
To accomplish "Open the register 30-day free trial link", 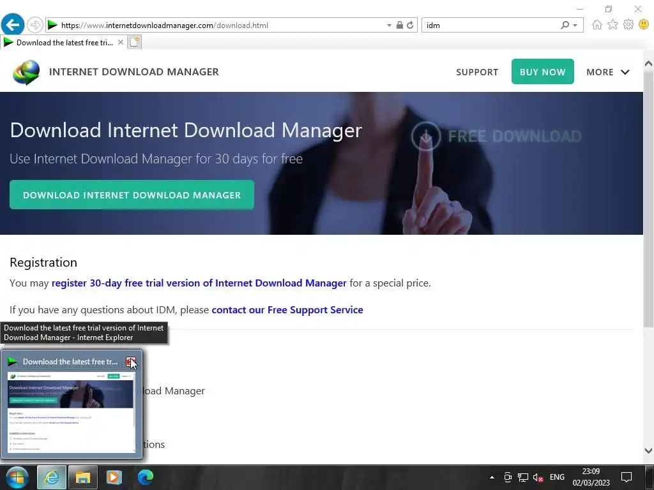I will coord(199,283).
